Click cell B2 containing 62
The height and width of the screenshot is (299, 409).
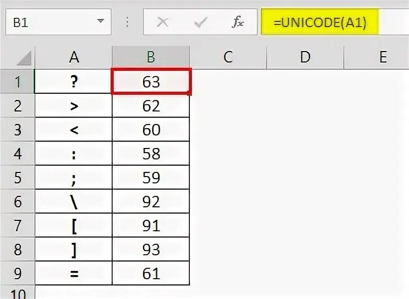tap(151, 106)
